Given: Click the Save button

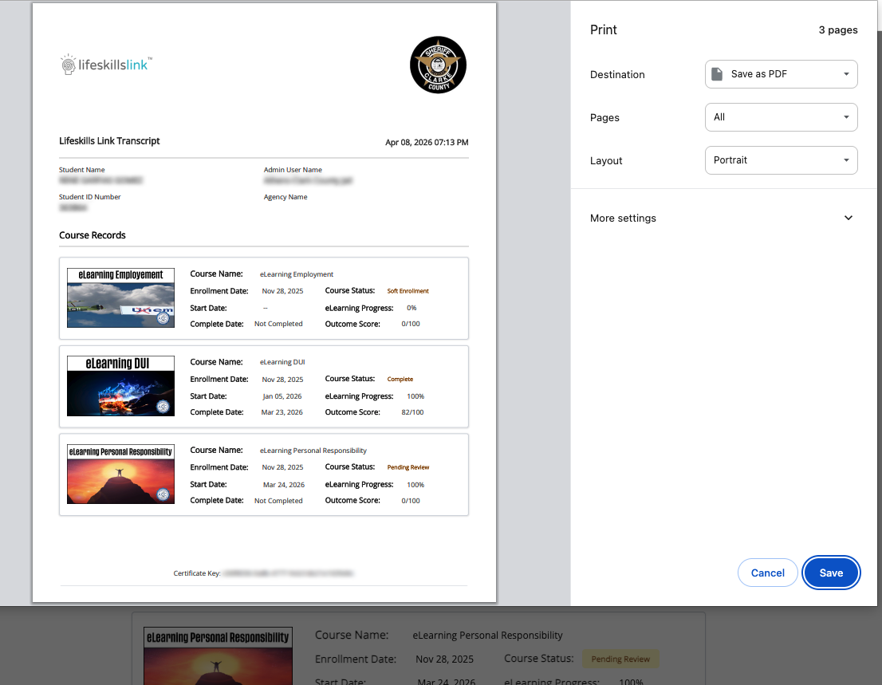Looking at the screenshot, I should click(831, 573).
